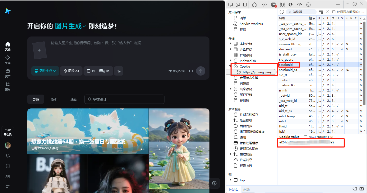Toggle the DeepSeek prompt enhancement
Image resolution: width=367 pixels, height=193 pixels.
tap(177, 71)
